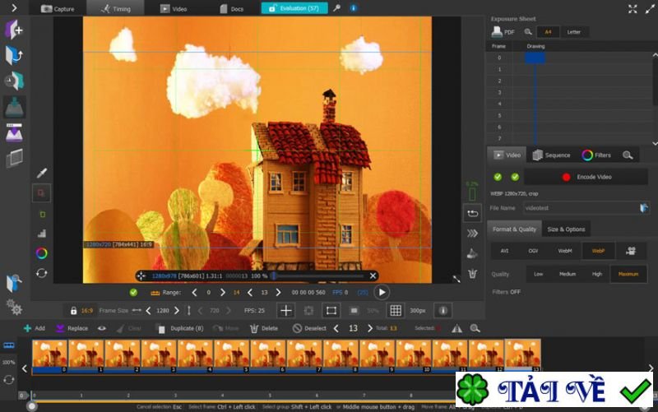Click the PDF printer icon
658x412 pixels.
coord(498,32)
